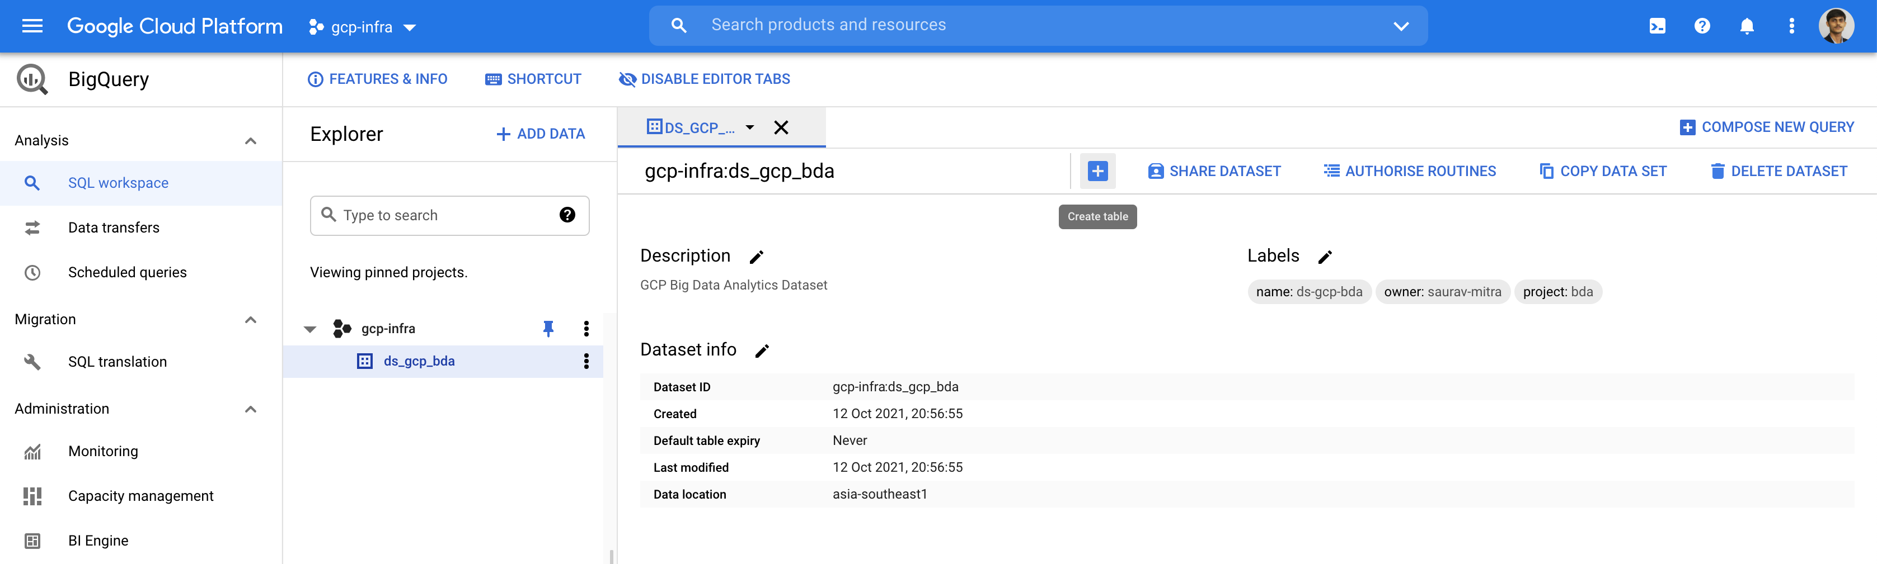The image size is (1877, 564).
Task: Open the user account avatar
Action: pyautogui.click(x=1836, y=26)
